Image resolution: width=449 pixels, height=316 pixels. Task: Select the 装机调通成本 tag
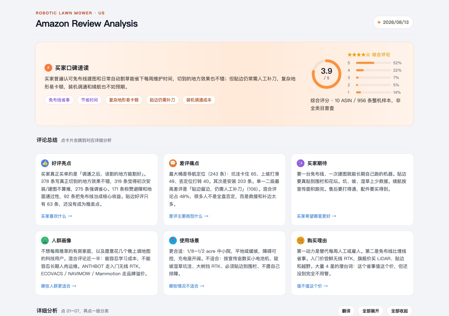point(199,100)
